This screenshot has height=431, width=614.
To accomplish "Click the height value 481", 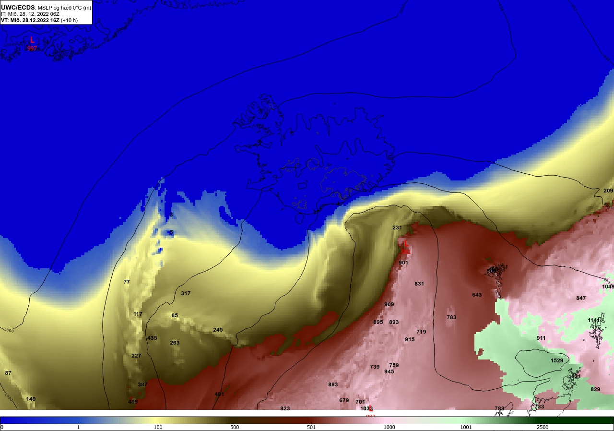I will [x=219, y=394].
